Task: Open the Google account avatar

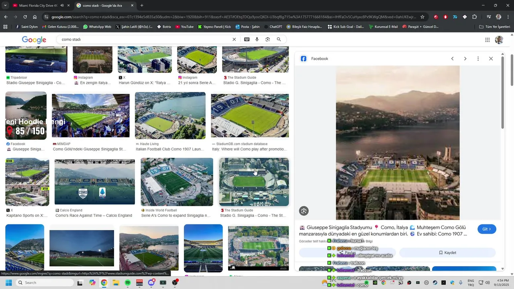Action: click(x=499, y=40)
